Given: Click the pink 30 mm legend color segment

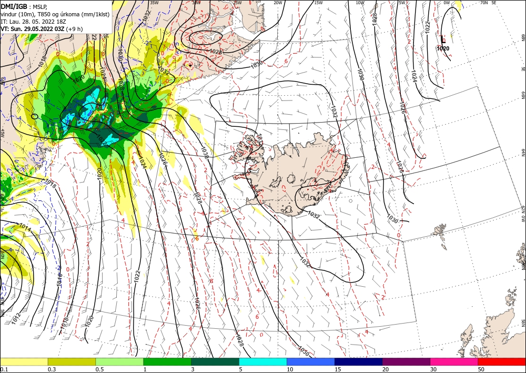Looking at the screenshot, I should point(454,361).
